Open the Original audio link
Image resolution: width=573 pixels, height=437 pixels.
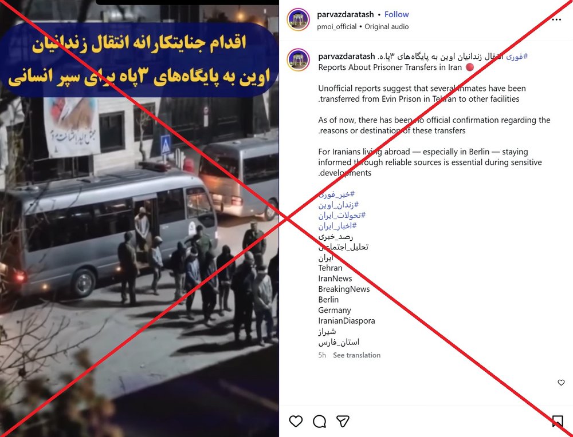pos(387,27)
